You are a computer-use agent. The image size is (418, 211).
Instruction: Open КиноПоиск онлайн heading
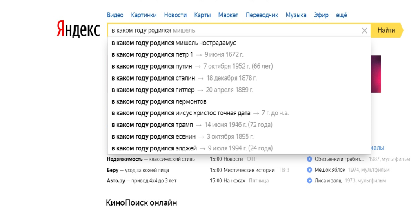(x=141, y=203)
